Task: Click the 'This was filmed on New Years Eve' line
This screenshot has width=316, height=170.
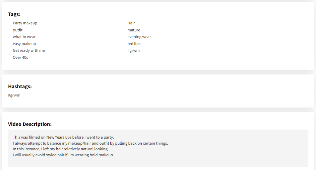Action: click(x=63, y=137)
